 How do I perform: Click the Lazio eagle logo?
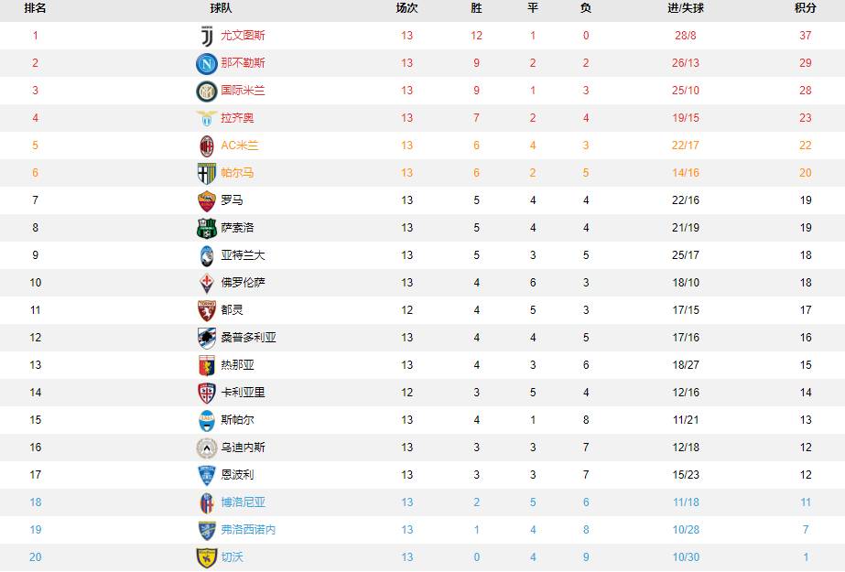pos(206,118)
